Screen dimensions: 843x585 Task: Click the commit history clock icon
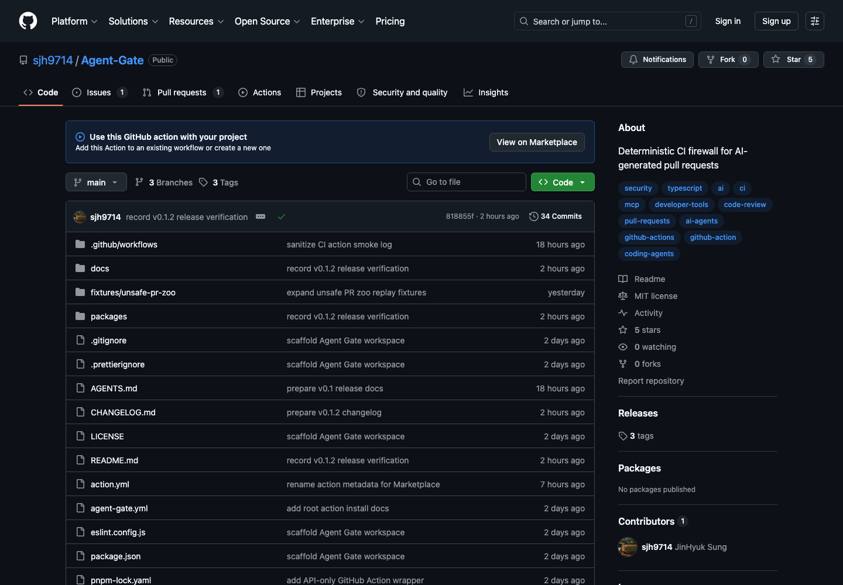pyautogui.click(x=533, y=216)
